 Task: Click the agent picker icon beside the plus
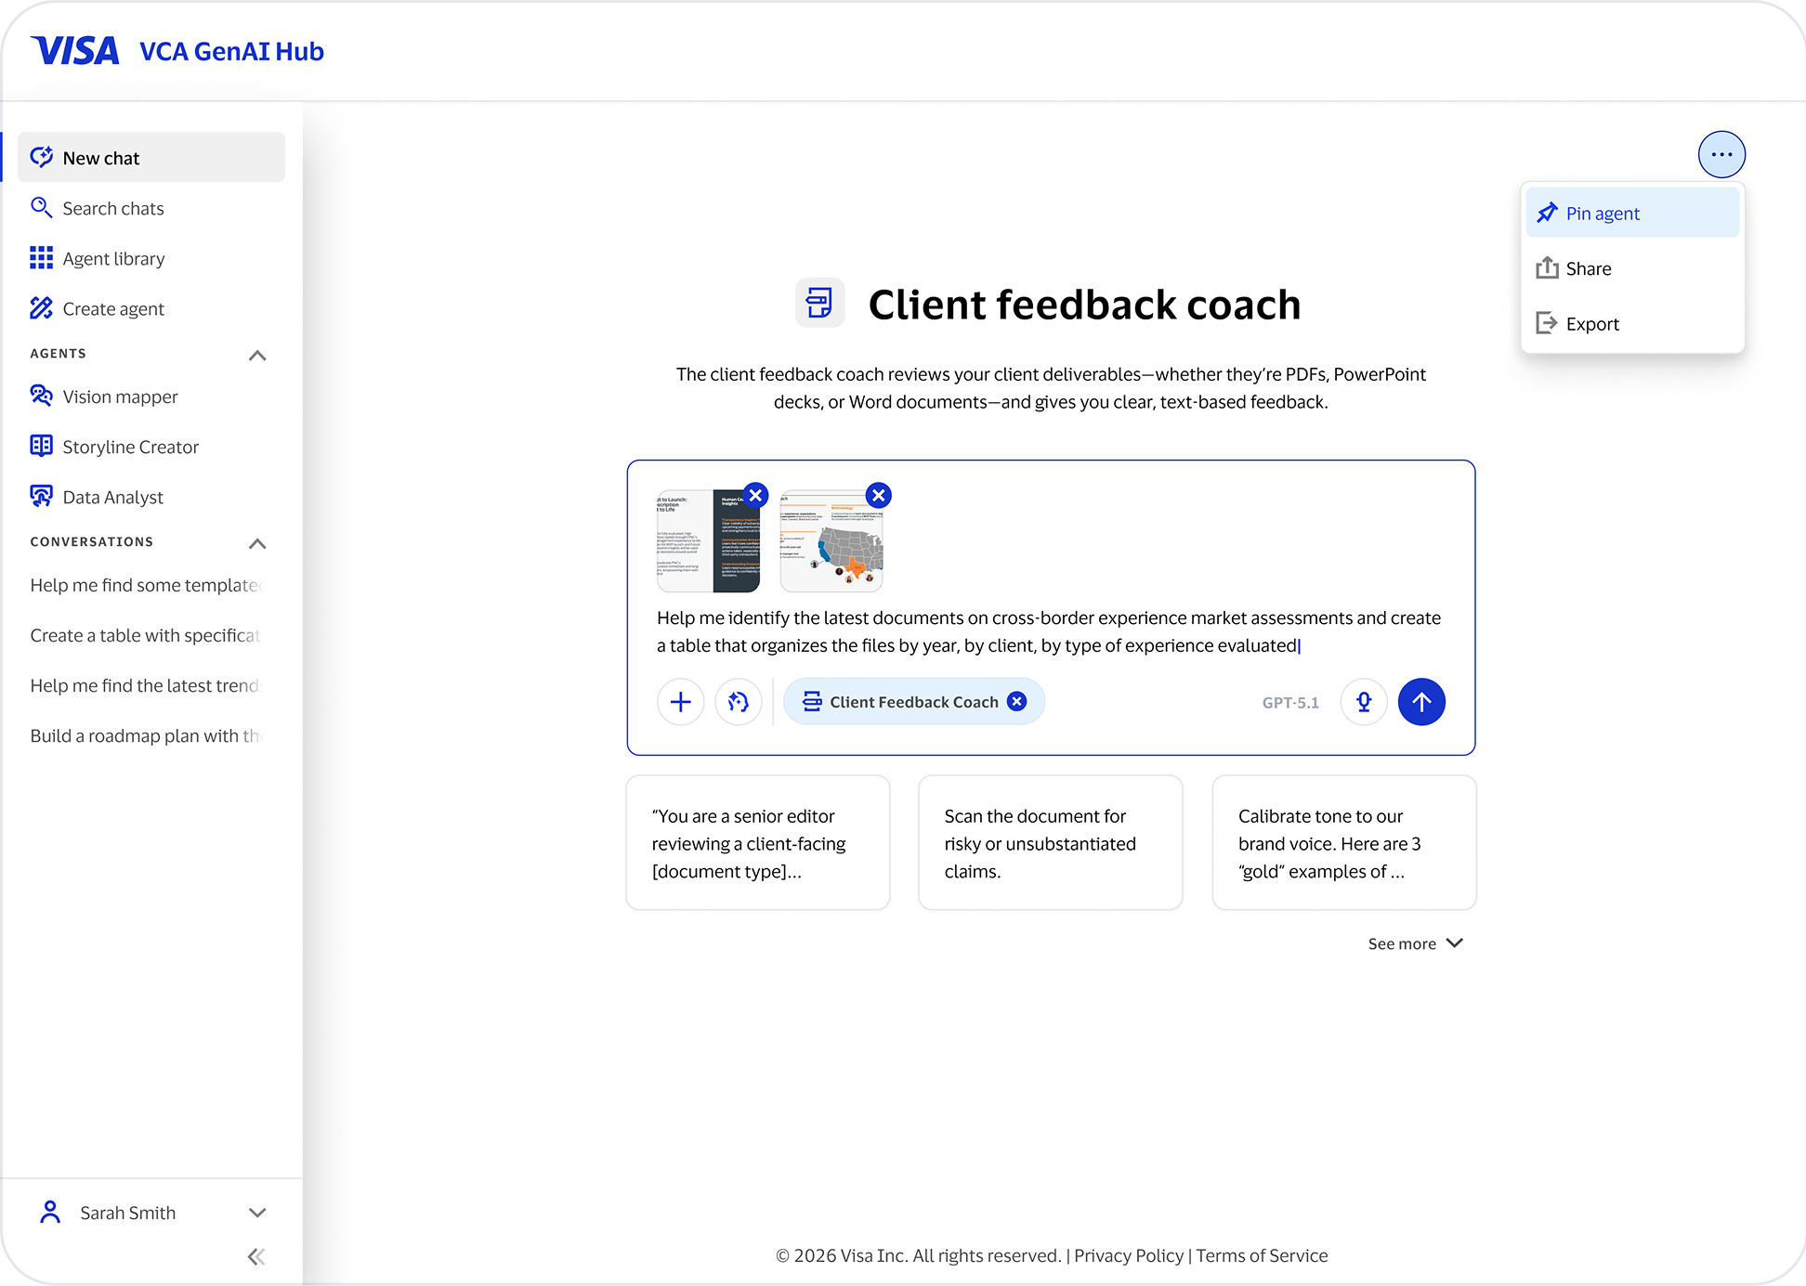coord(739,702)
